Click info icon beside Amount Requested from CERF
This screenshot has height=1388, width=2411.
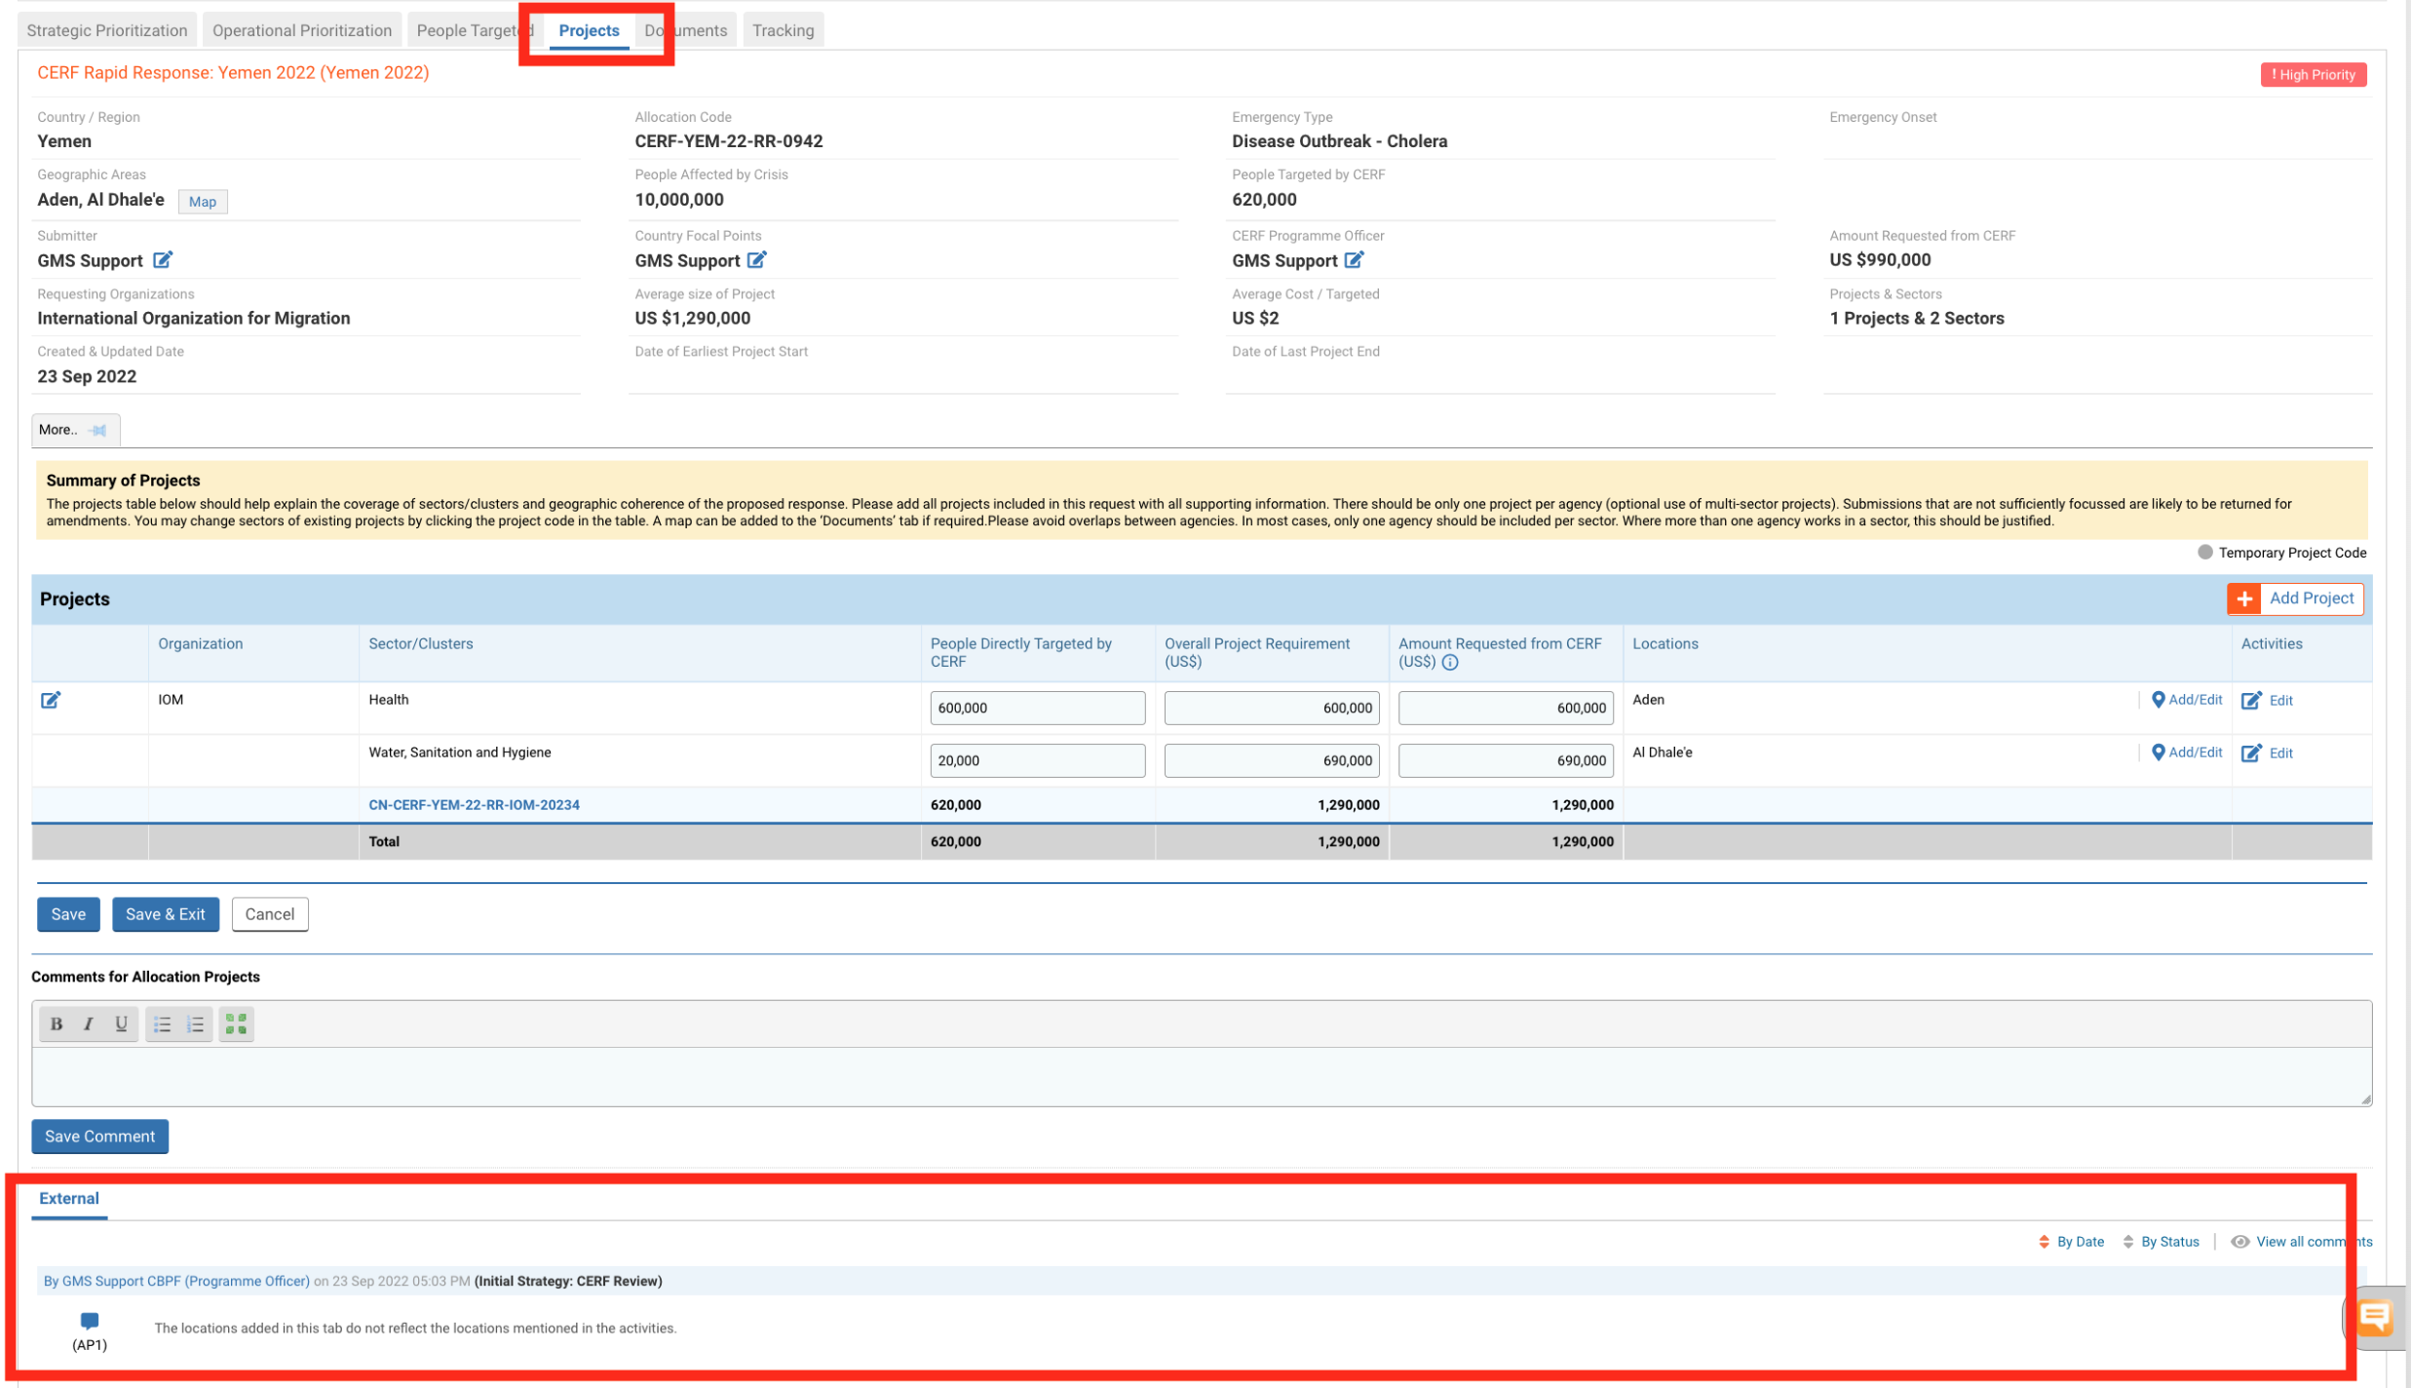point(1450,663)
